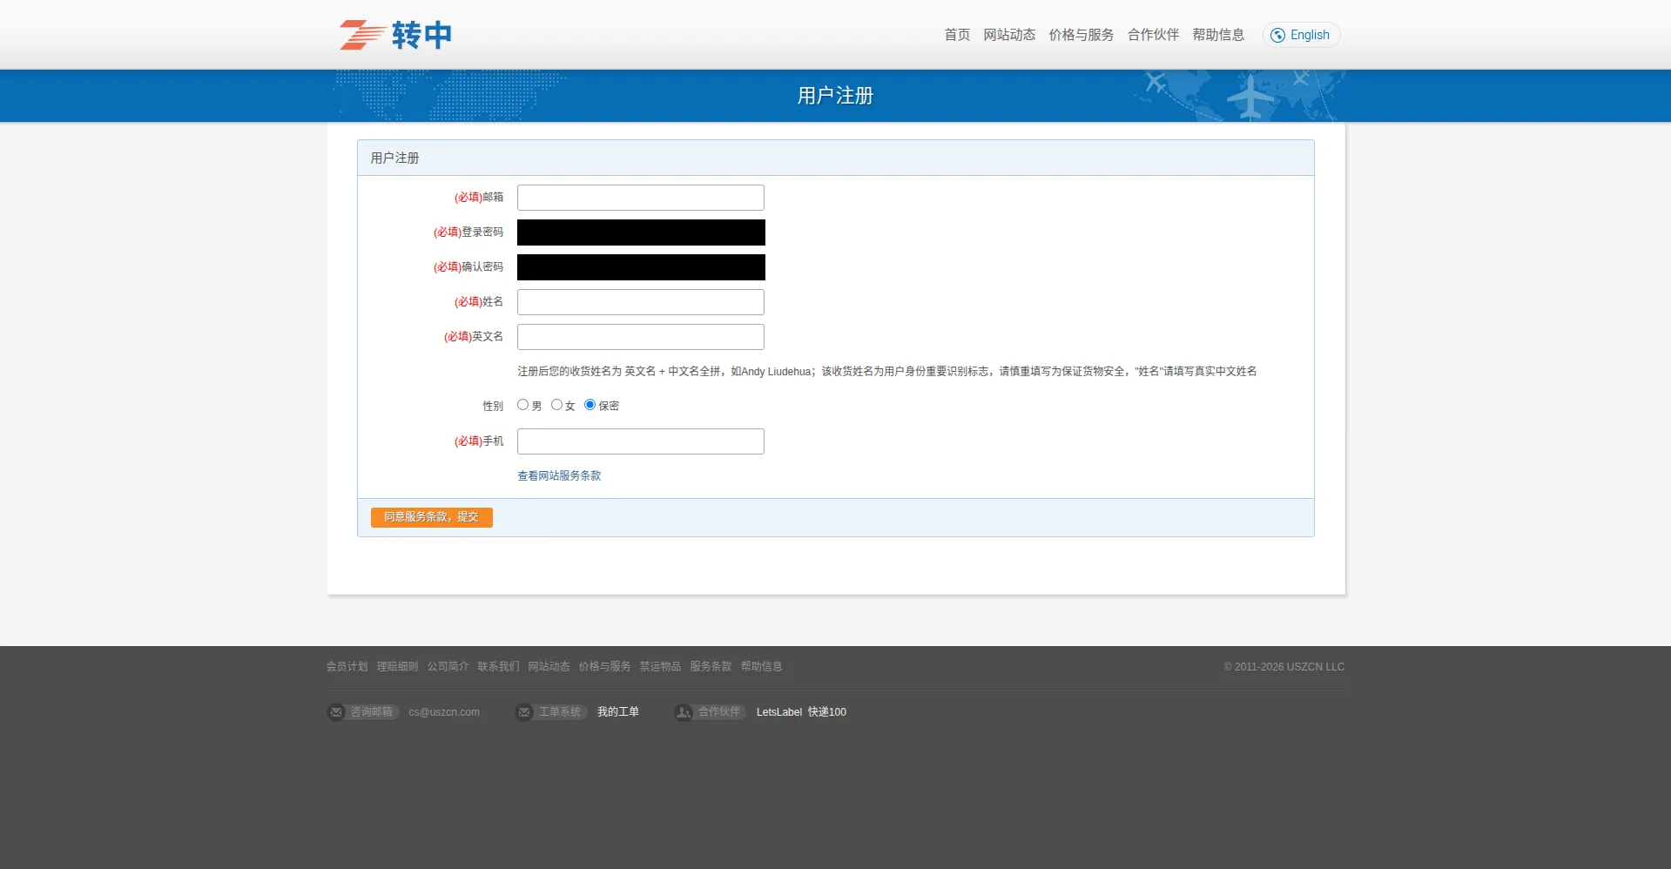Open footer link 价格与服务

tap(604, 667)
